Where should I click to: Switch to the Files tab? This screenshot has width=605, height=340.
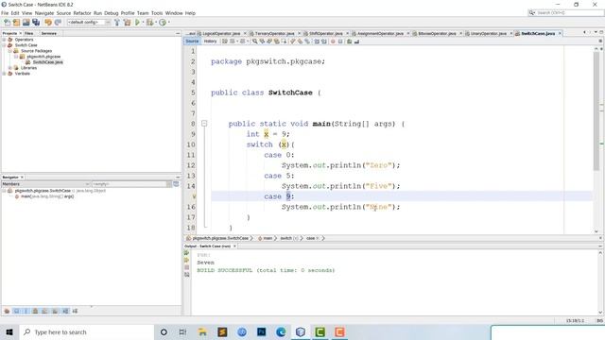(29, 34)
